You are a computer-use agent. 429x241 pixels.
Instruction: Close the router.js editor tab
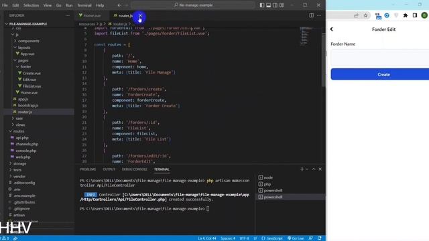click(x=140, y=15)
